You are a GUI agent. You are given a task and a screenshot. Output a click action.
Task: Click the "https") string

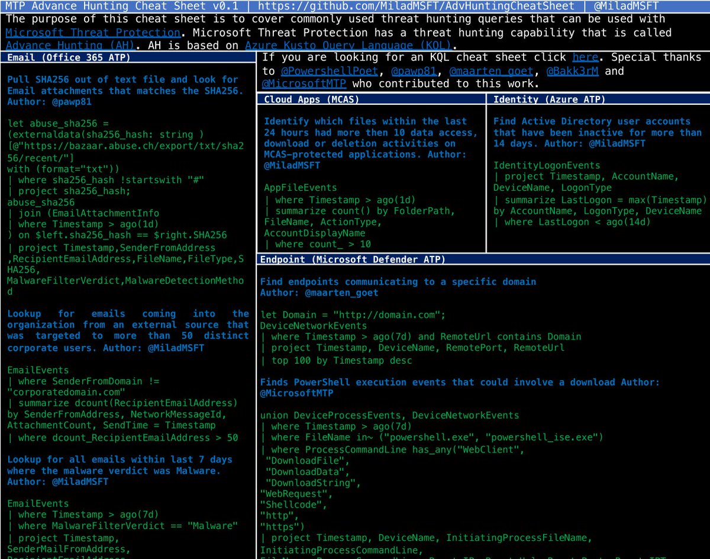coord(282,526)
